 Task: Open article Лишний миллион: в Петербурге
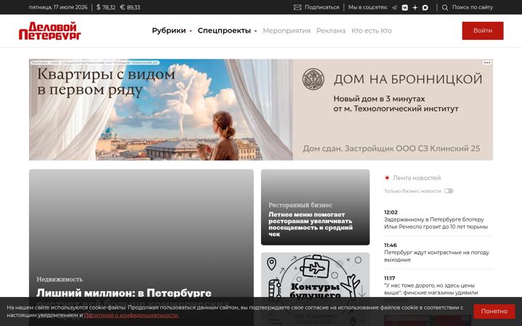pyautogui.click(x=124, y=293)
